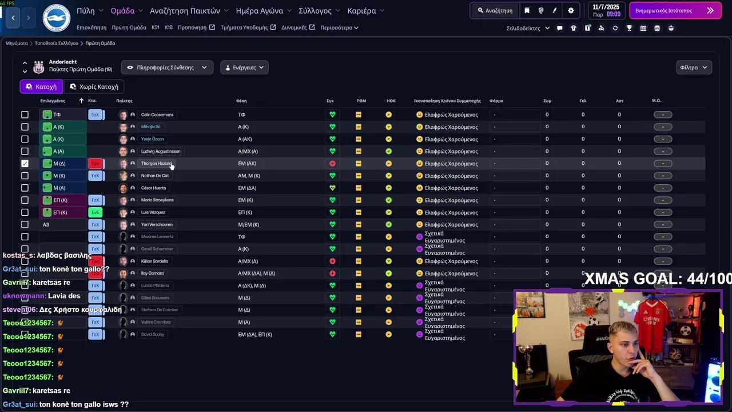Click the Anderlecht club crest
Screen dimensions: 732x412
click(x=39, y=68)
